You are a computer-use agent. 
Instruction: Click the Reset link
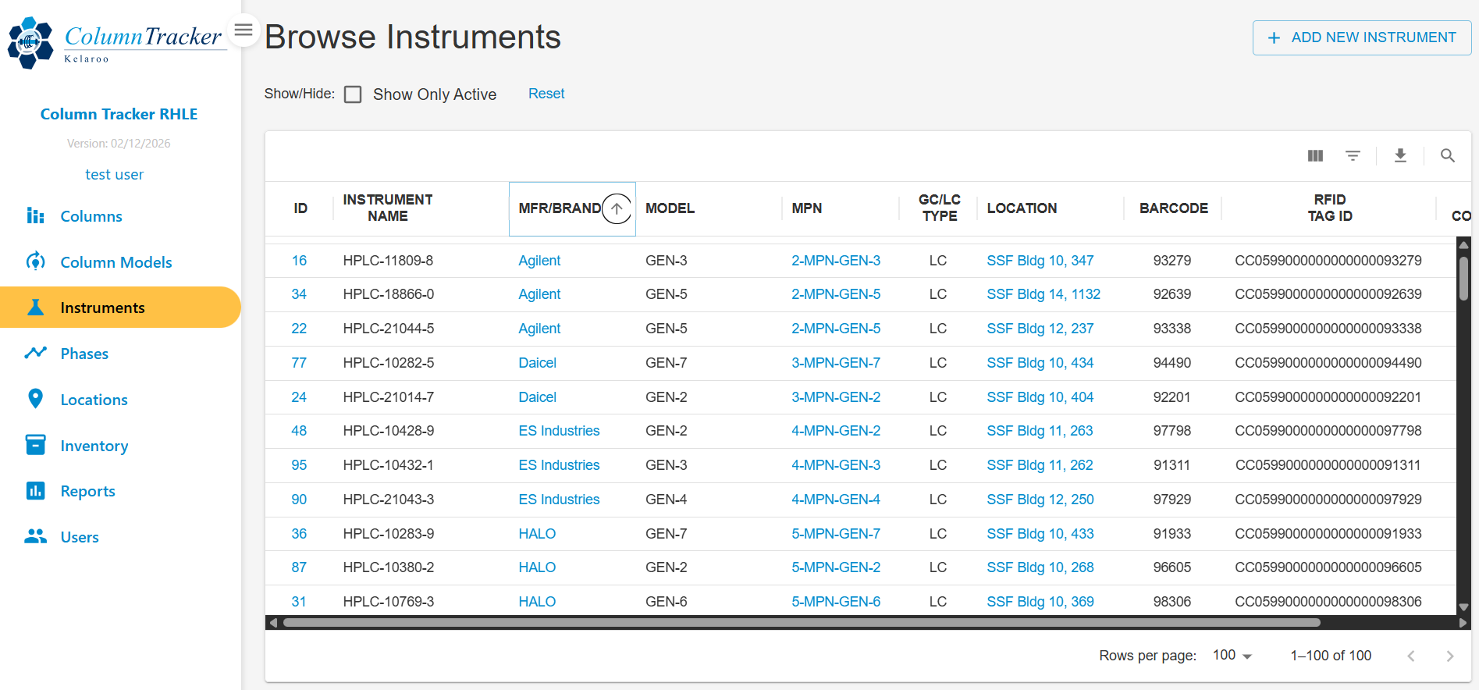click(x=546, y=94)
